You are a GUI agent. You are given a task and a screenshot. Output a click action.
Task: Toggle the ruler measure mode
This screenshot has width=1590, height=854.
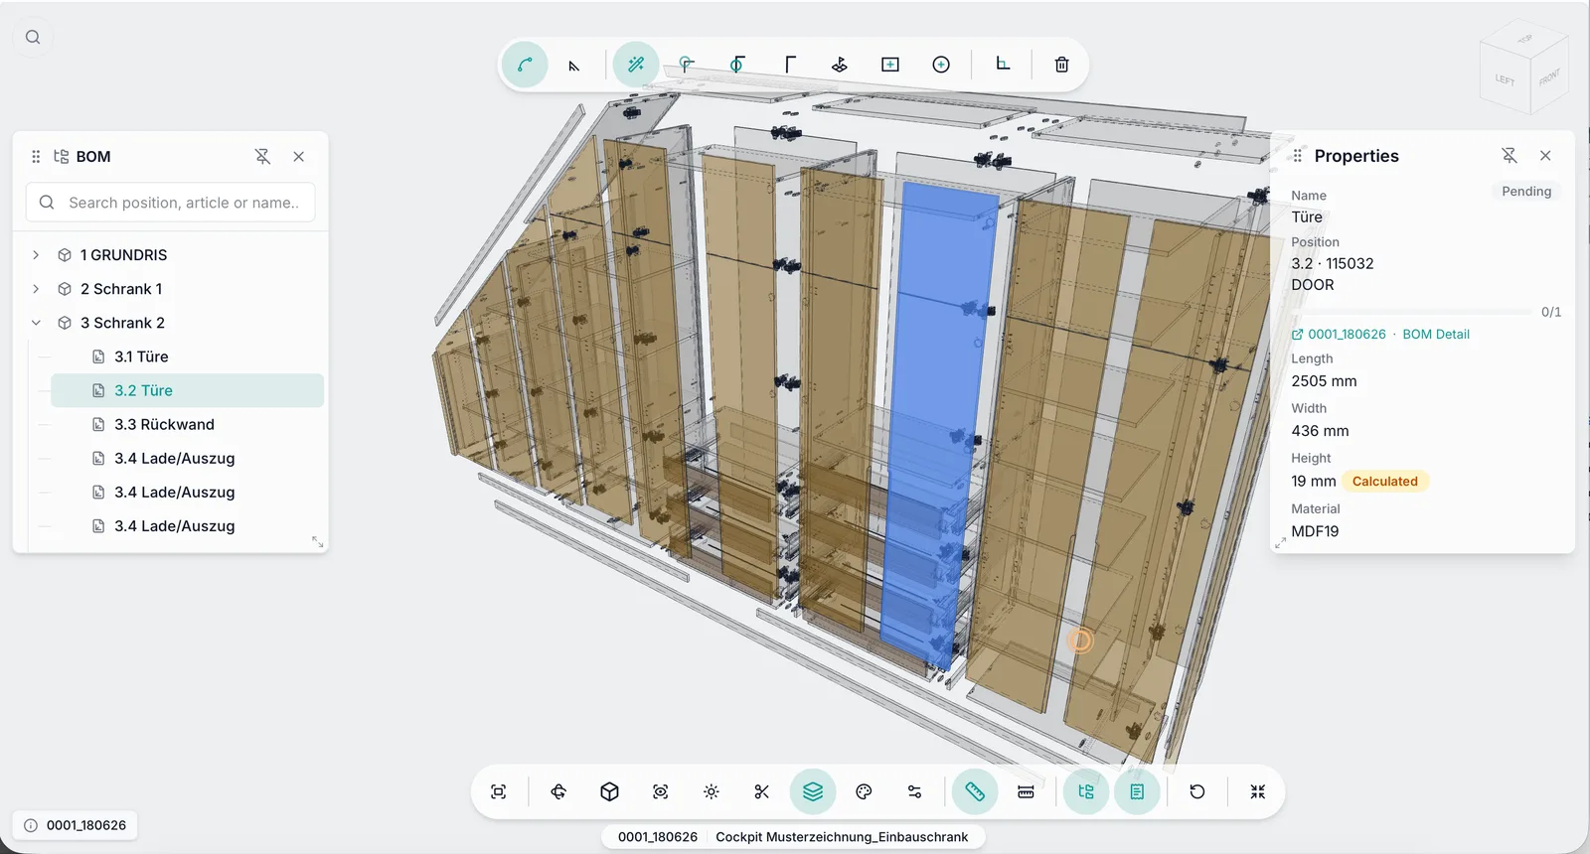click(x=975, y=791)
